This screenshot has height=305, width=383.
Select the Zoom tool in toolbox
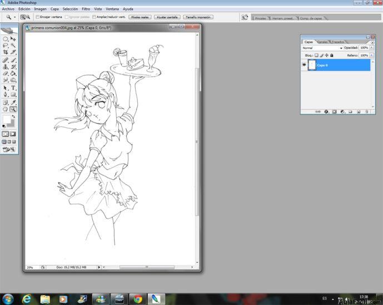pos(13,109)
